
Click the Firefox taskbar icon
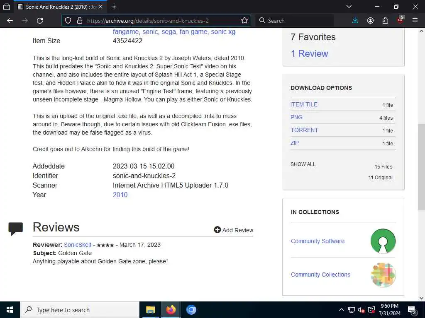tap(171, 310)
